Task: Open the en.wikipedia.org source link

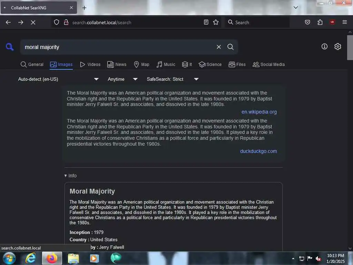Action: pyautogui.click(x=259, y=112)
